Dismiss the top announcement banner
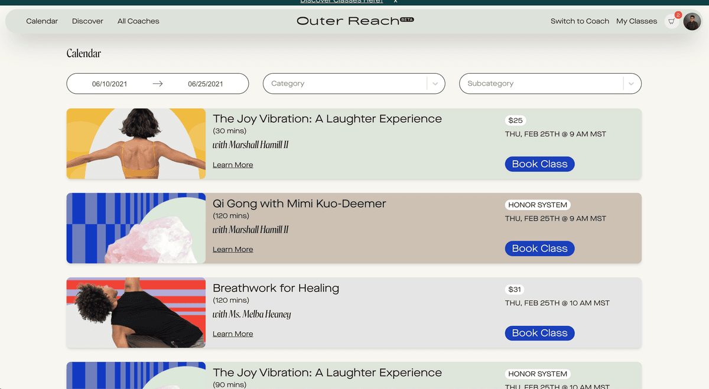This screenshot has width=709, height=389. click(395, 2)
